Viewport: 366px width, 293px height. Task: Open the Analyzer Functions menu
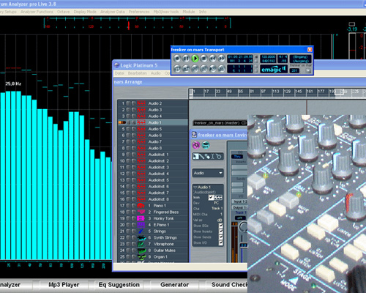tap(37, 12)
